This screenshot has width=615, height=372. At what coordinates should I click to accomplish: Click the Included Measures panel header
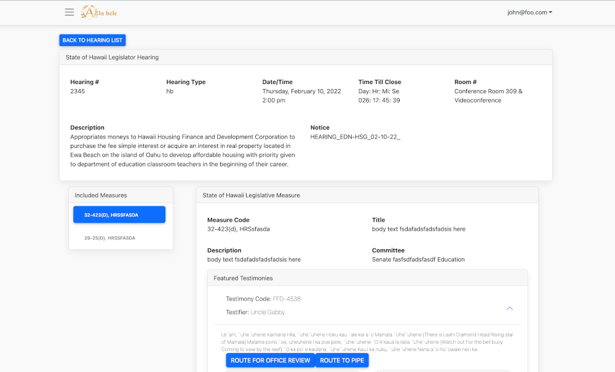coord(101,195)
